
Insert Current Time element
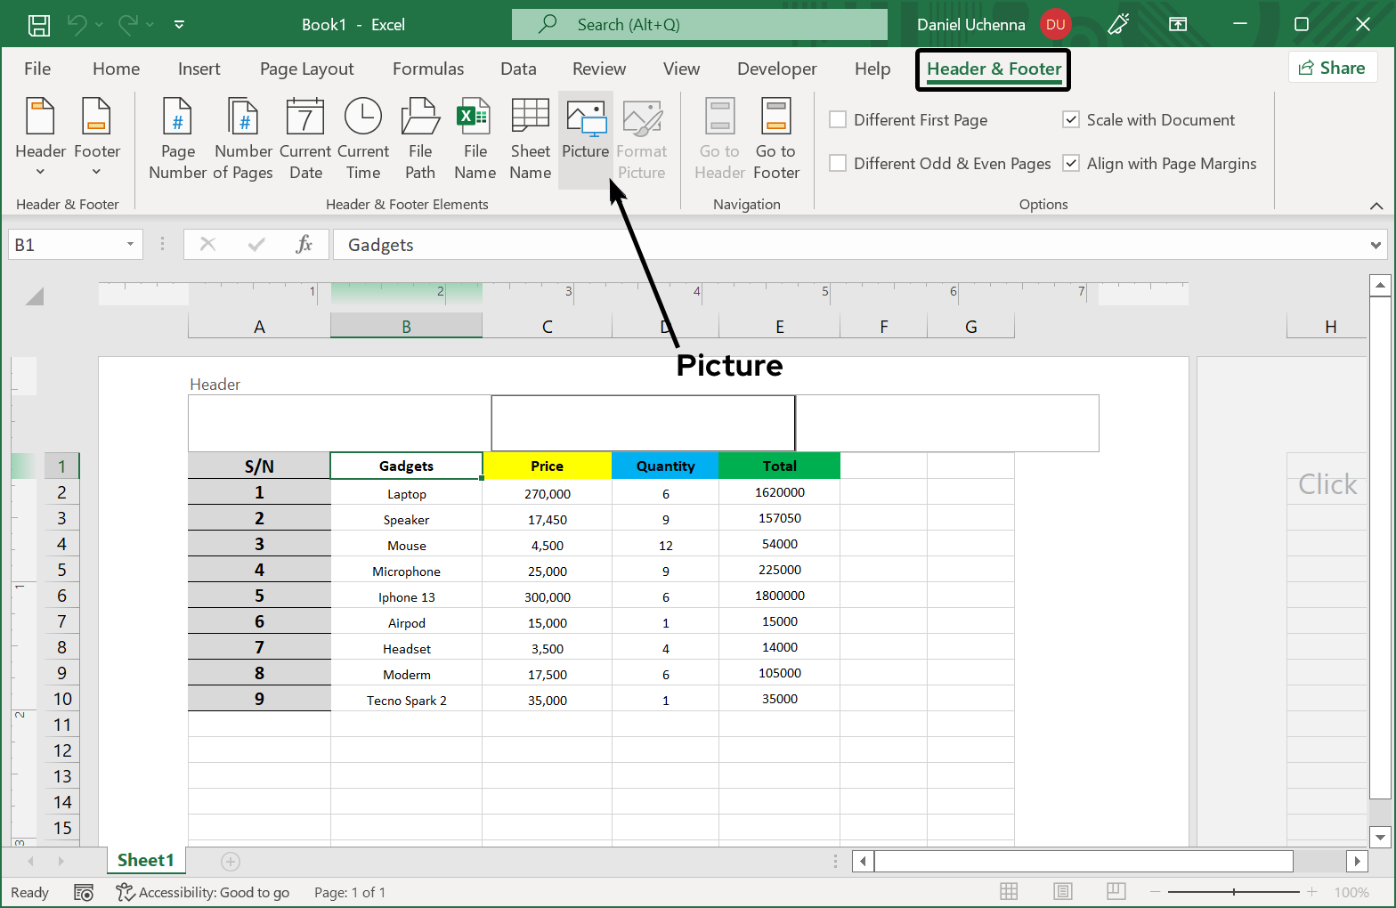click(x=363, y=139)
